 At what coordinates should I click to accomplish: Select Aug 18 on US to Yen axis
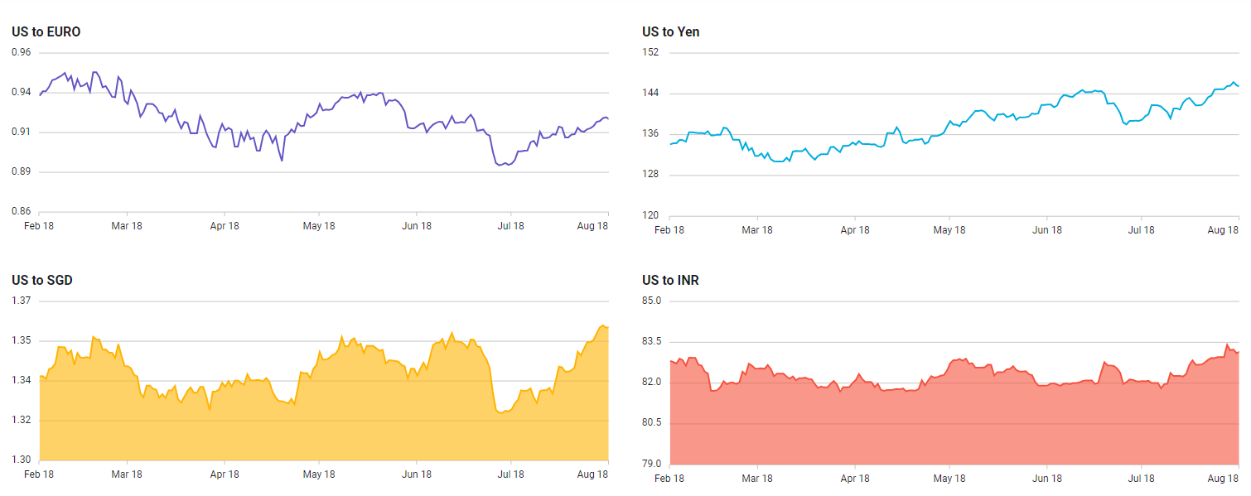(x=1223, y=230)
